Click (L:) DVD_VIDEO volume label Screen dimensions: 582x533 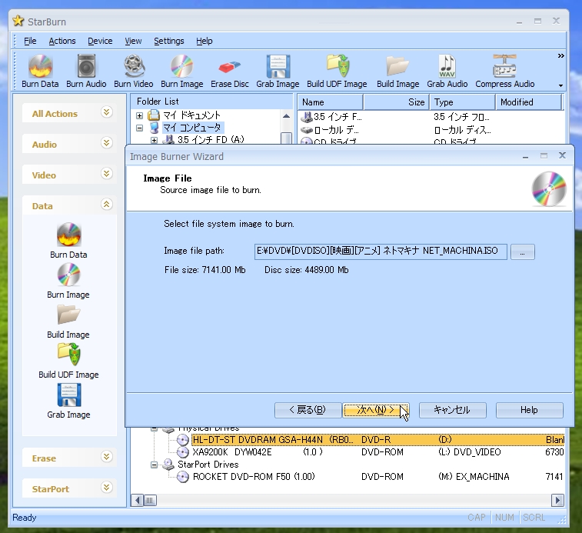coord(469,452)
